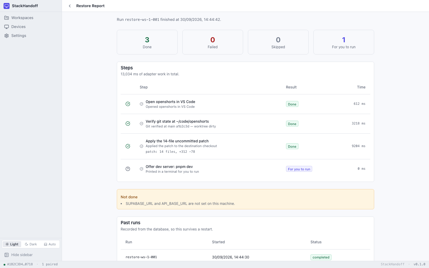Open past run restore-ws-1-001
The height and width of the screenshot is (268, 429).
point(141,257)
